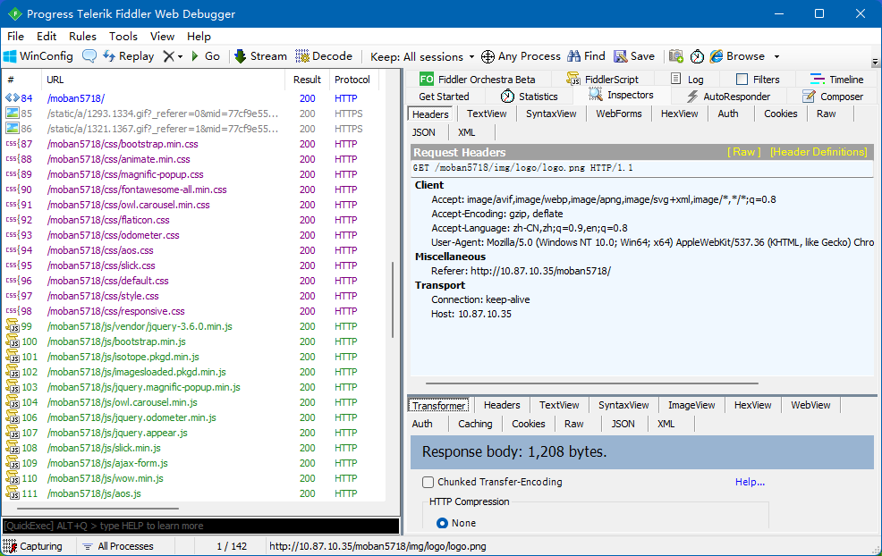Click the Header Definitions link
The width and height of the screenshot is (882, 556).
click(x=818, y=152)
